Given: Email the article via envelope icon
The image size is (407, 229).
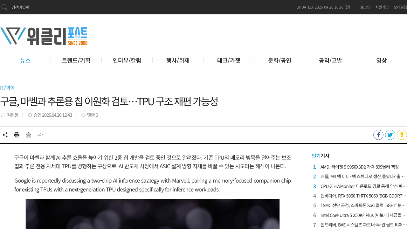Looking at the screenshot, I should tap(29, 135).
